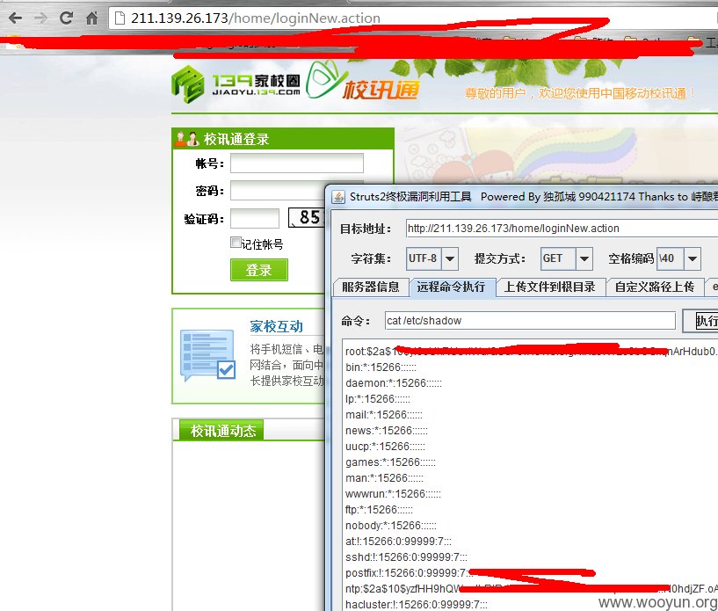
Task: Click the Java icon in Struts2 tool title bar
Action: [x=338, y=197]
